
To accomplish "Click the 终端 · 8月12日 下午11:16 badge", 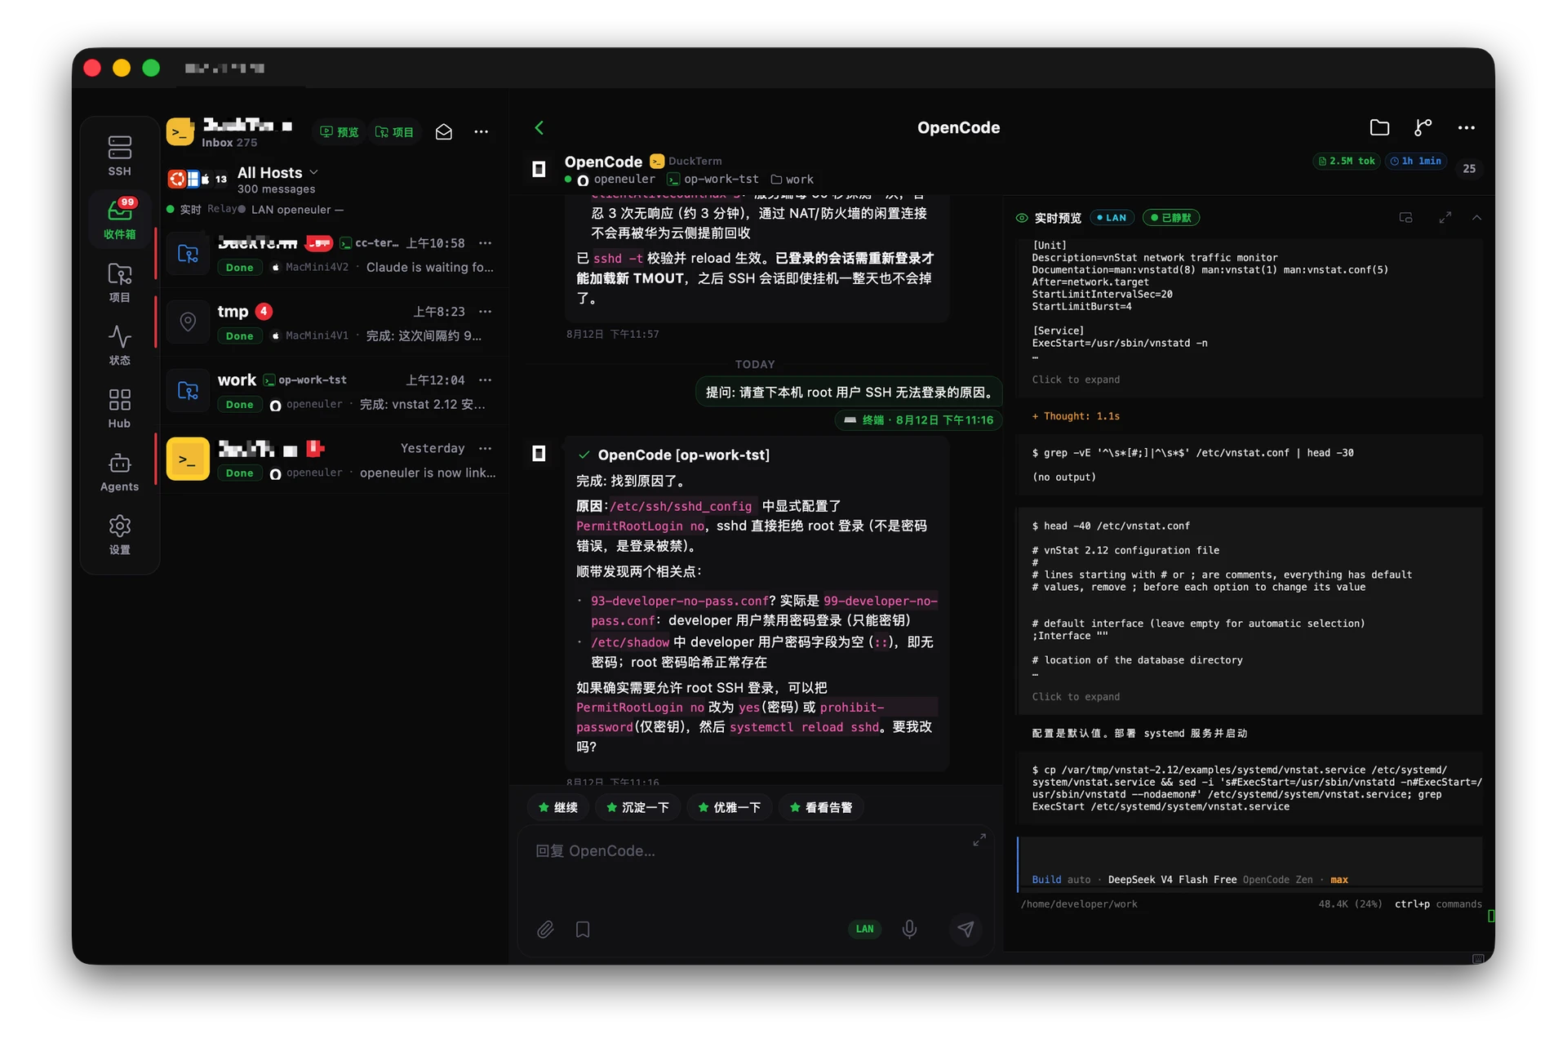I will click(x=918, y=420).
